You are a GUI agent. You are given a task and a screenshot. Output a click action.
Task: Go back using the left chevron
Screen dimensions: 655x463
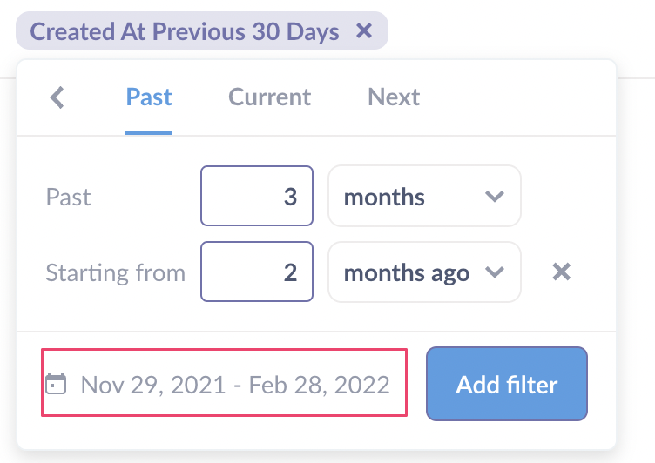coord(57,97)
